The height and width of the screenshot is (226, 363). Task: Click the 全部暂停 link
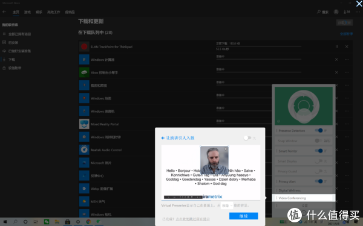(x=346, y=34)
